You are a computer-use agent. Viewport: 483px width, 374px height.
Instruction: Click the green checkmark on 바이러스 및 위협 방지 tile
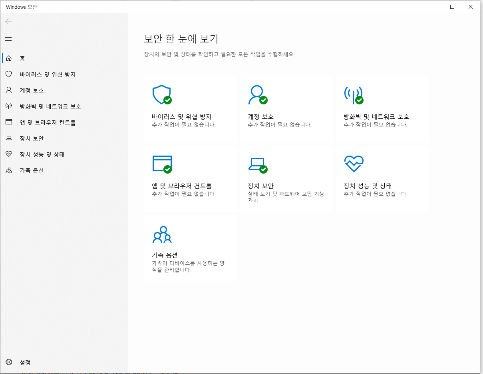[168, 100]
